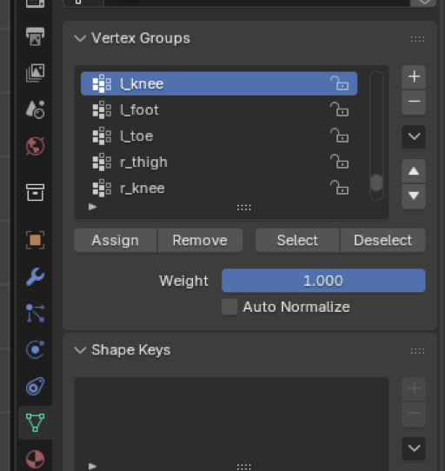This screenshot has height=471, width=445.
Task: Open the Physics properties tab
Action: click(35, 349)
